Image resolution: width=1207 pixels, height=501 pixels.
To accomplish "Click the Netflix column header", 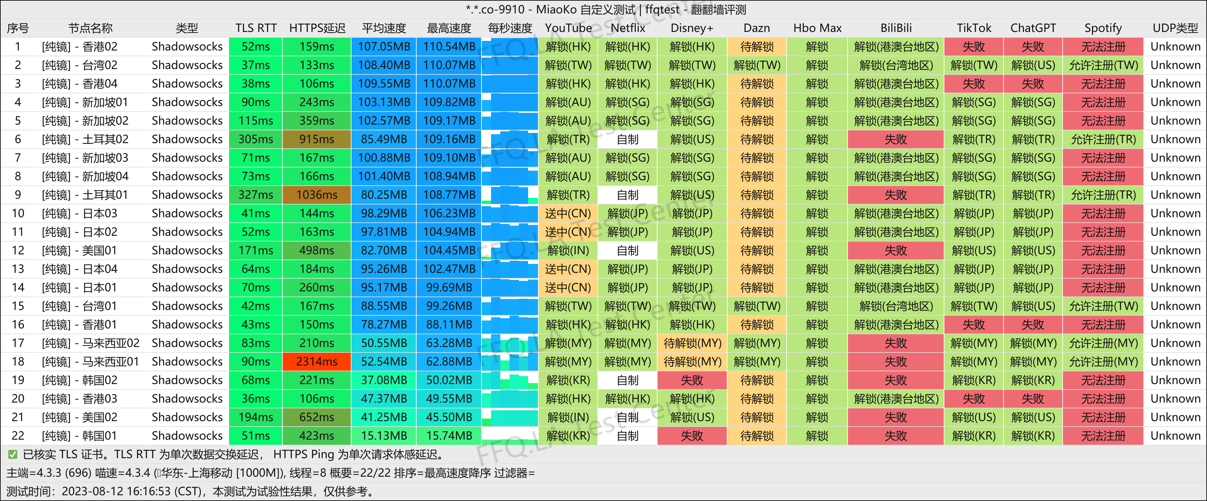I will (628, 28).
